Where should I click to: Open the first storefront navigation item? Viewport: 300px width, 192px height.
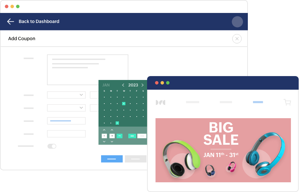[192, 102]
